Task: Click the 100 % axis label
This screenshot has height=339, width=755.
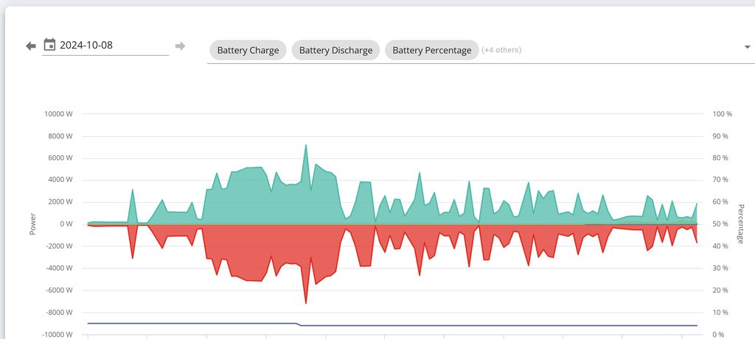Action: pos(722,114)
